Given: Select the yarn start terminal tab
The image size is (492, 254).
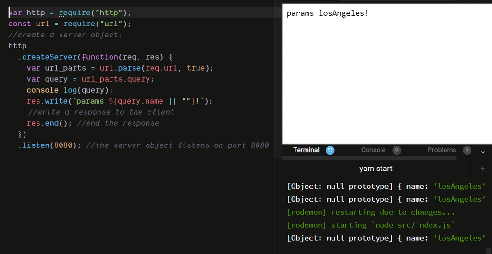Looking at the screenshot, I should tap(376, 169).
